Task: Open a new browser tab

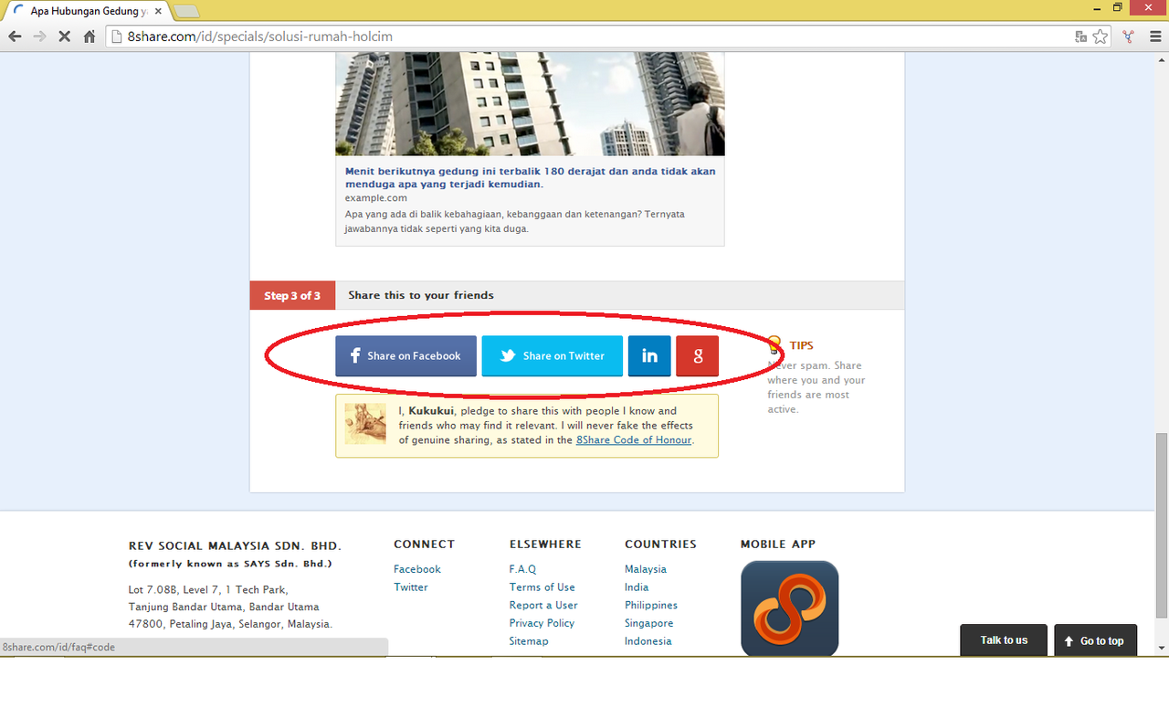Action: (x=186, y=11)
